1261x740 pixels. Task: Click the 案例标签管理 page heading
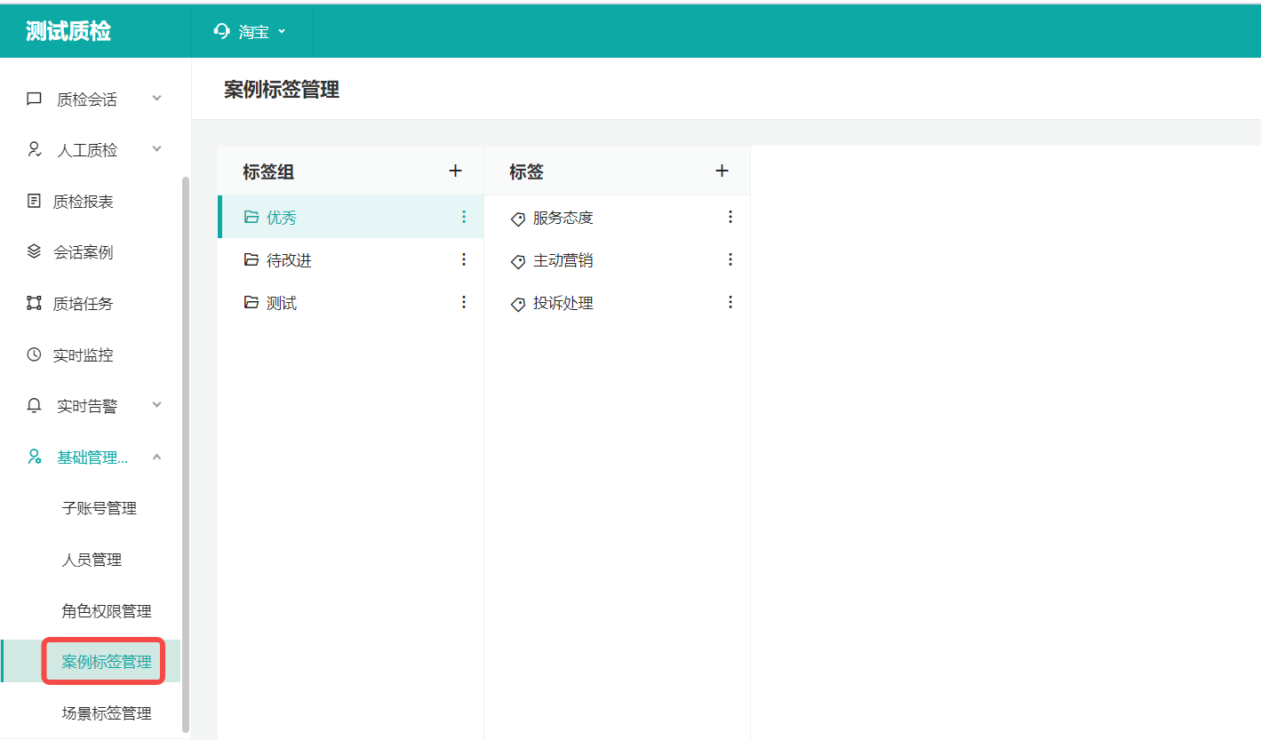pyautogui.click(x=282, y=90)
